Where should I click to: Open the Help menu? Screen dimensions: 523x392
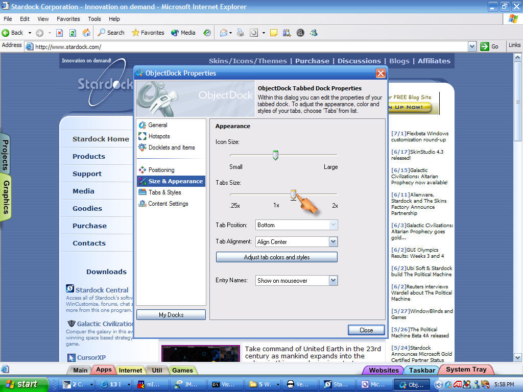click(114, 19)
